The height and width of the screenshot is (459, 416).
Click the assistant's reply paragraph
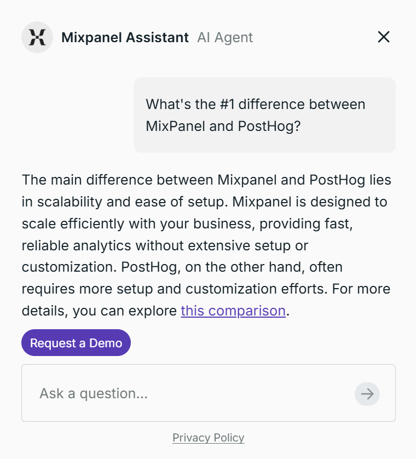coord(207,245)
